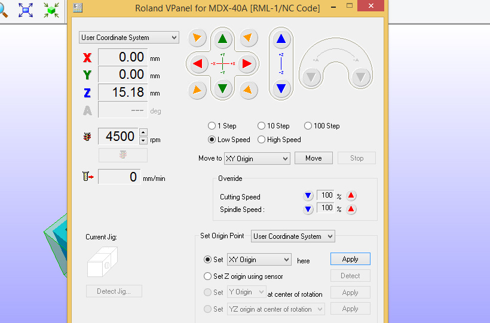The width and height of the screenshot is (490, 323).
Task: Click the fit-to-screen icon in background toolbar
Action: click(26, 10)
